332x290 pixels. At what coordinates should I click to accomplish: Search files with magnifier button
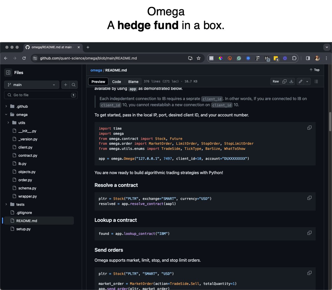click(x=74, y=85)
